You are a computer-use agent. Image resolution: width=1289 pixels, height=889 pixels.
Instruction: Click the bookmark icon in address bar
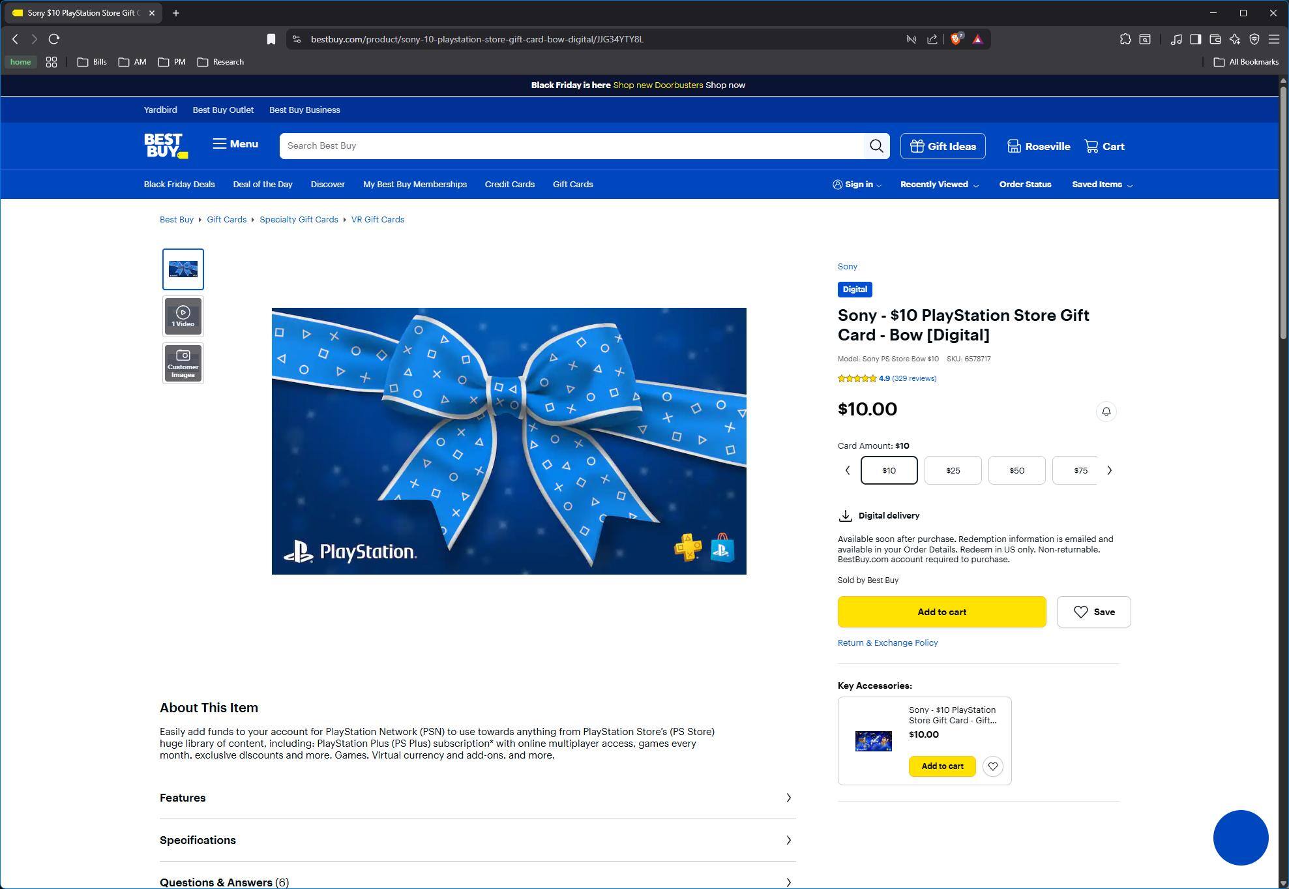(x=271, y=39)
